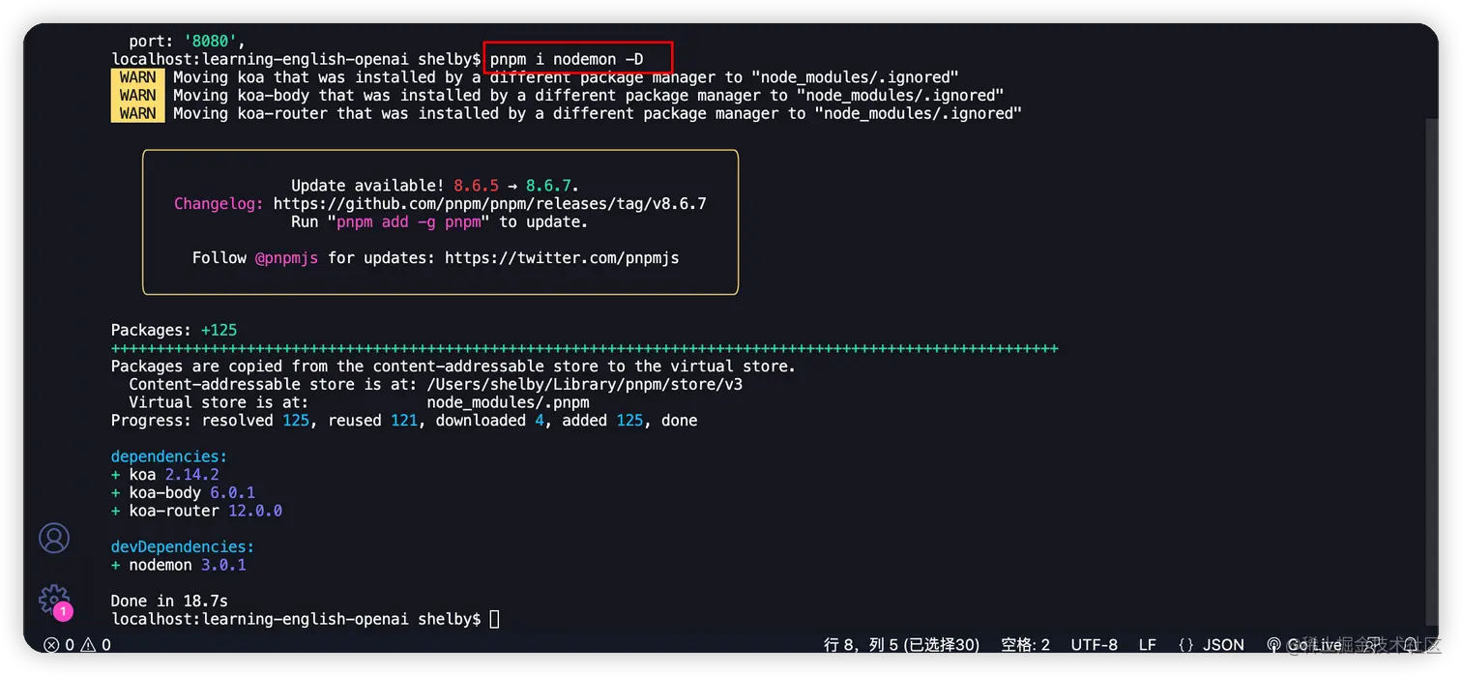Change the LF end-of-line setting
The width and height of the screenshot is (1462, 676).
[x=1147, y=645]
